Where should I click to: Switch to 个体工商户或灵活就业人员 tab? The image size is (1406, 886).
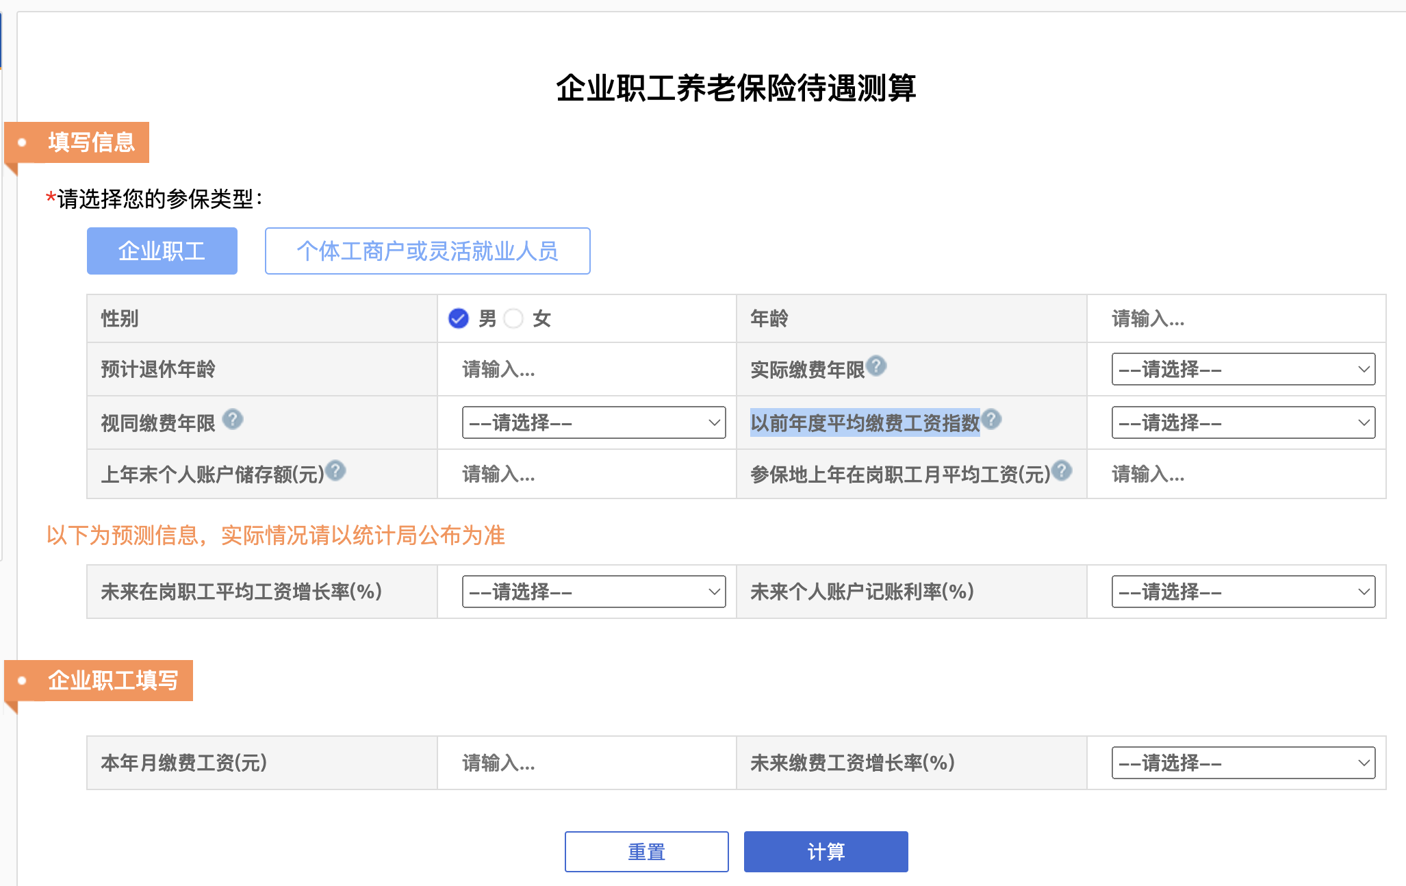coord(427,251)
